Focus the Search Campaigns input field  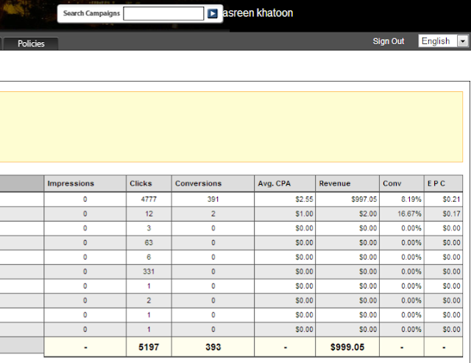[163, 13]
